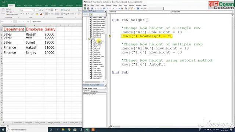Click Copy in the Excel ribbon
The width and height of the screenshot is (235, 132).
9,12
